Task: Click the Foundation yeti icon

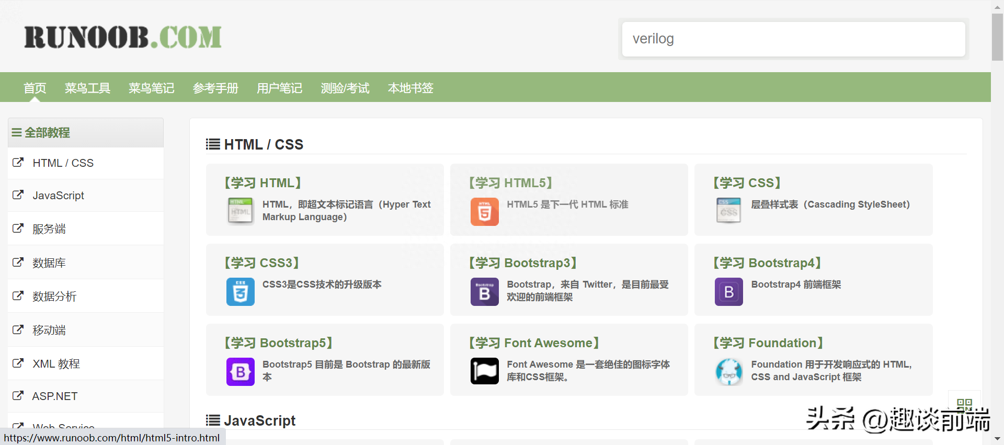Action: [x=728, y=372]
